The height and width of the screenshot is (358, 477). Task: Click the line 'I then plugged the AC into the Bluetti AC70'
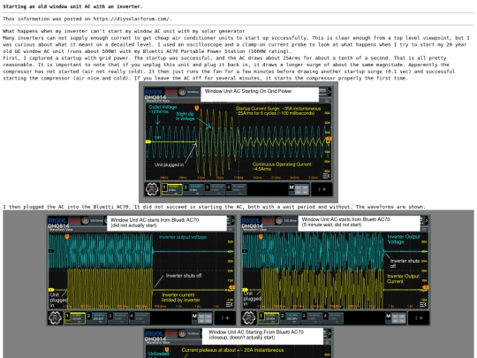click(x=67, y=207)
